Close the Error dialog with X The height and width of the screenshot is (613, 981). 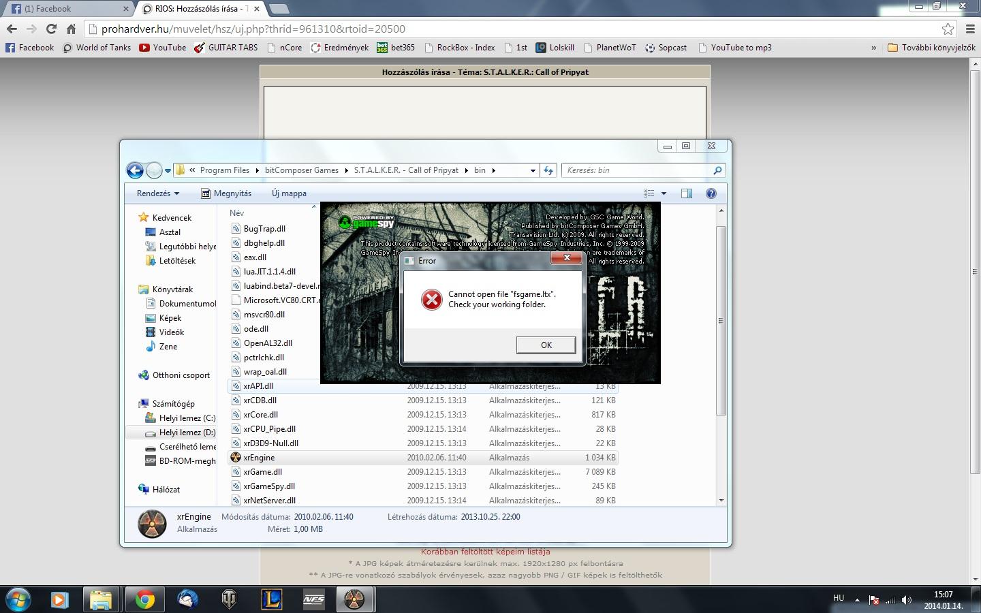click(566, 258)
